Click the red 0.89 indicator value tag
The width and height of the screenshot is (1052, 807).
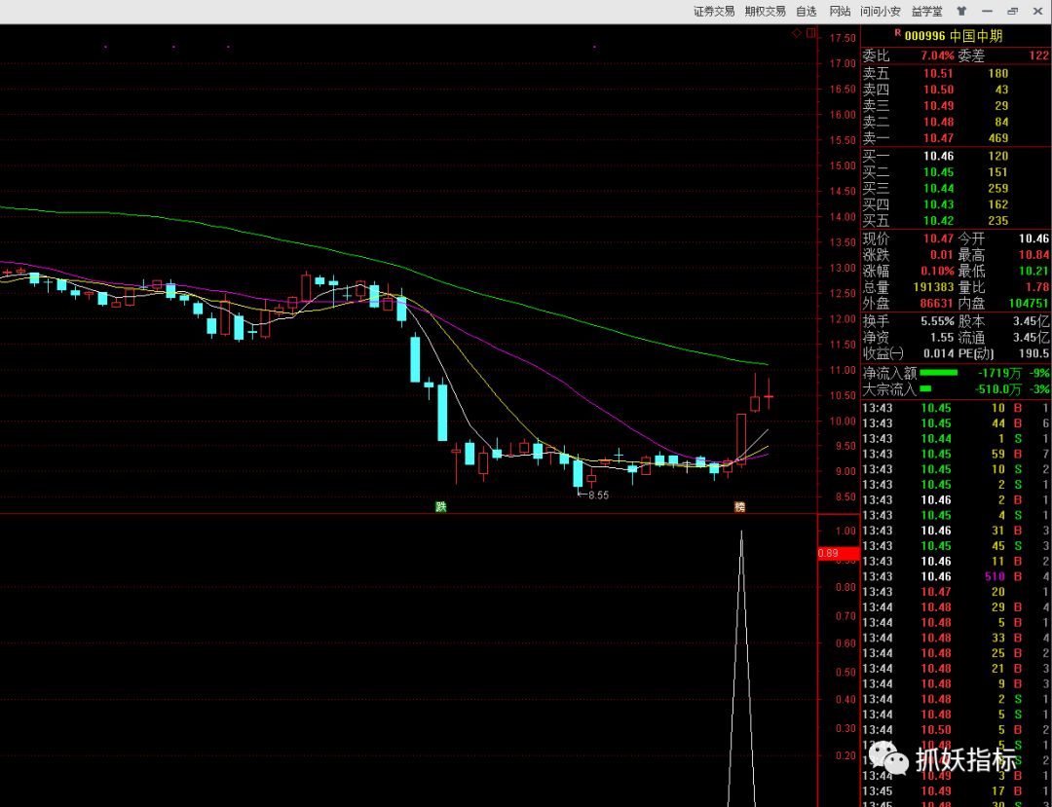pyautogui.click(x=839, y=554)
